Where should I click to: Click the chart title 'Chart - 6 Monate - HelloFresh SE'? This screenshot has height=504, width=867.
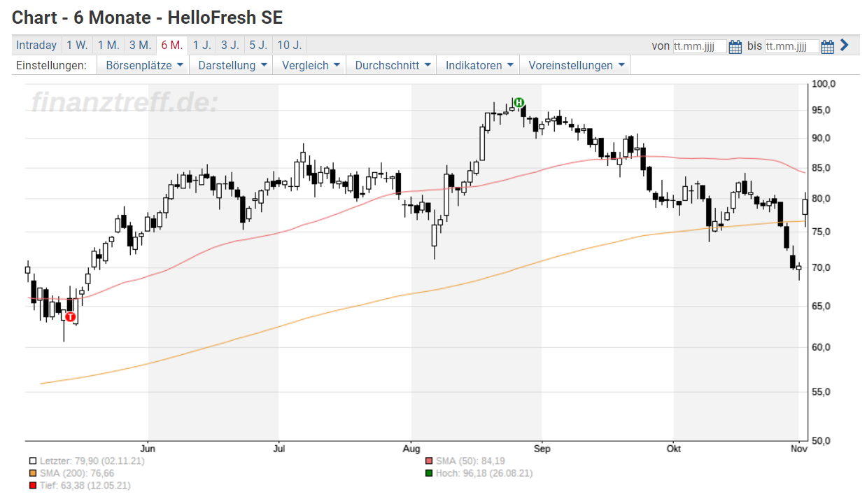(148, 17)
